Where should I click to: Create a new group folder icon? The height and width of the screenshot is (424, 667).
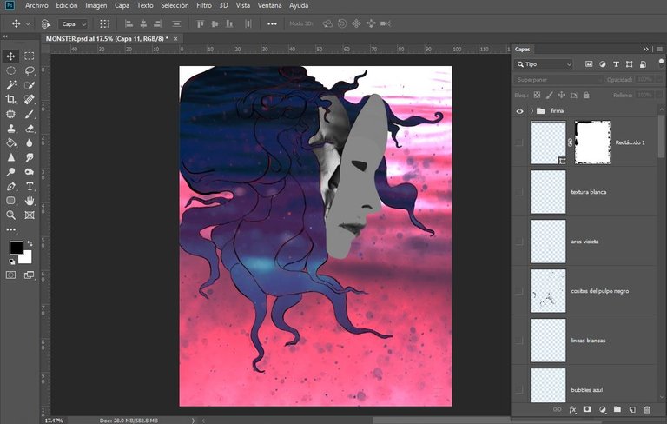pos(617,409)
